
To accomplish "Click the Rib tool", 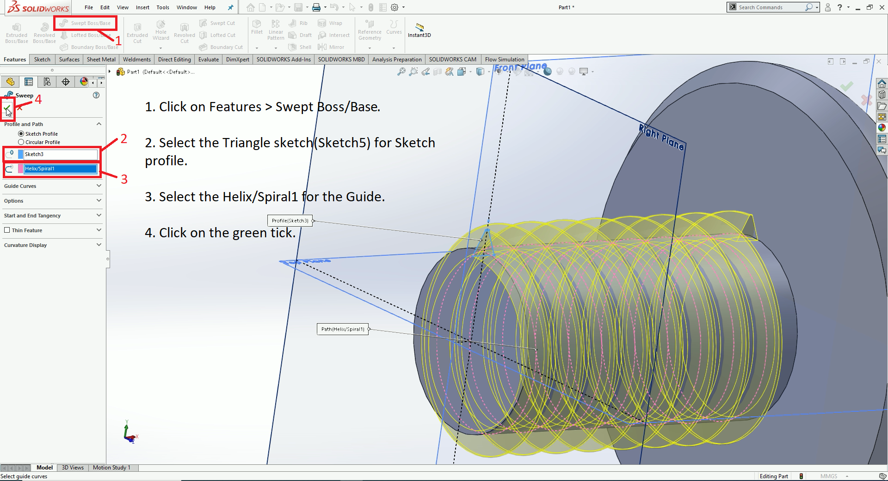I will coord(298,23).
